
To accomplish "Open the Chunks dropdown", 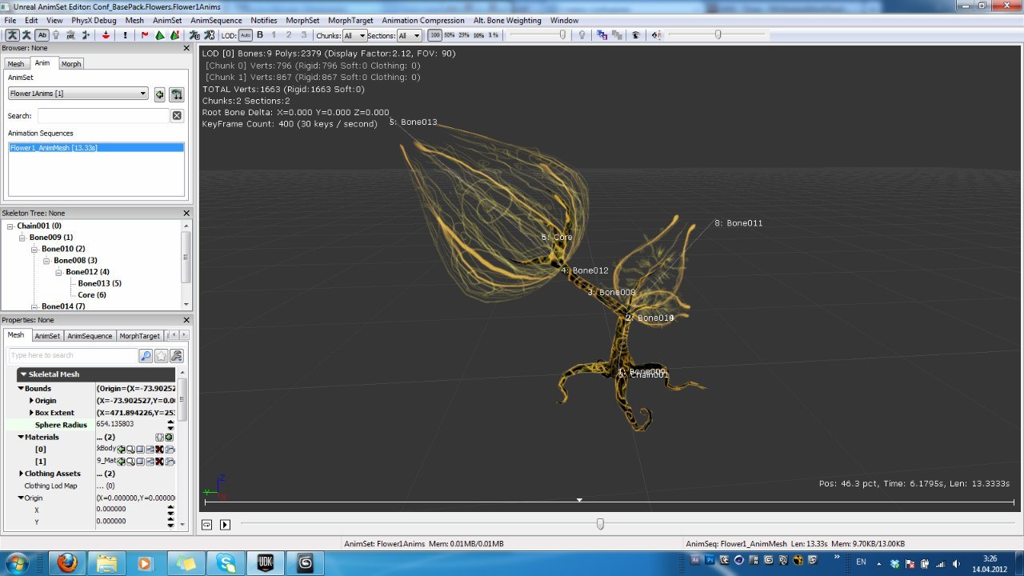I will 354,35.
